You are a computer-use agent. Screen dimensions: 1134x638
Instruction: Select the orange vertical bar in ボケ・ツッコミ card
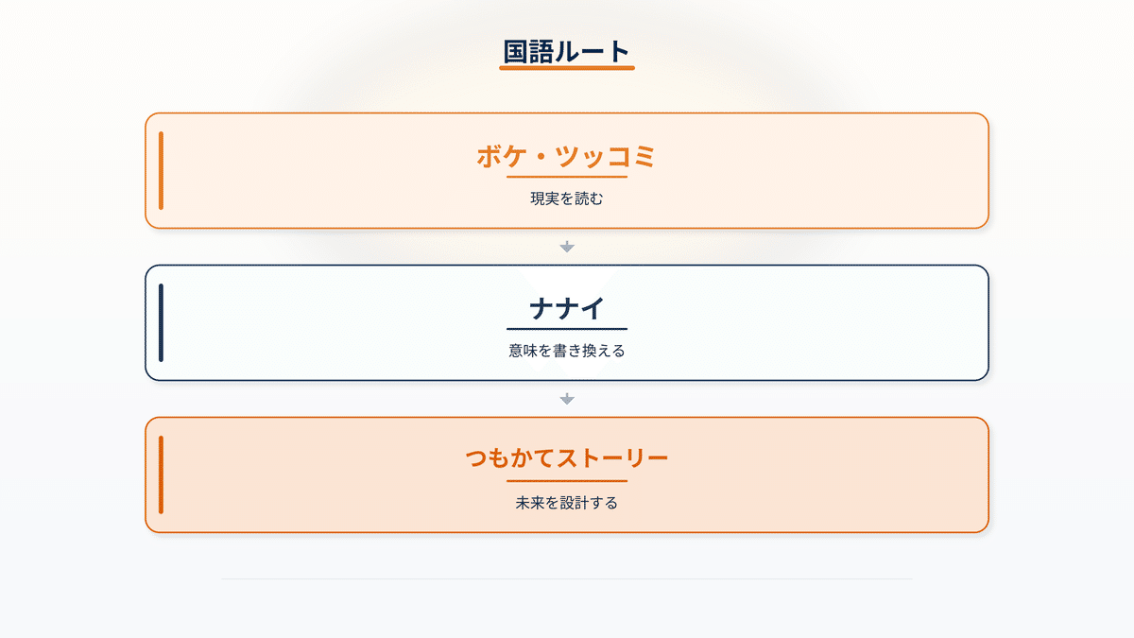point(162,170)
